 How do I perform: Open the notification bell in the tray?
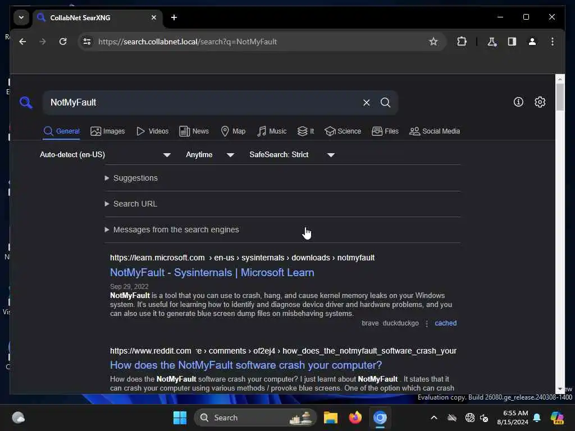click(537, 418)
